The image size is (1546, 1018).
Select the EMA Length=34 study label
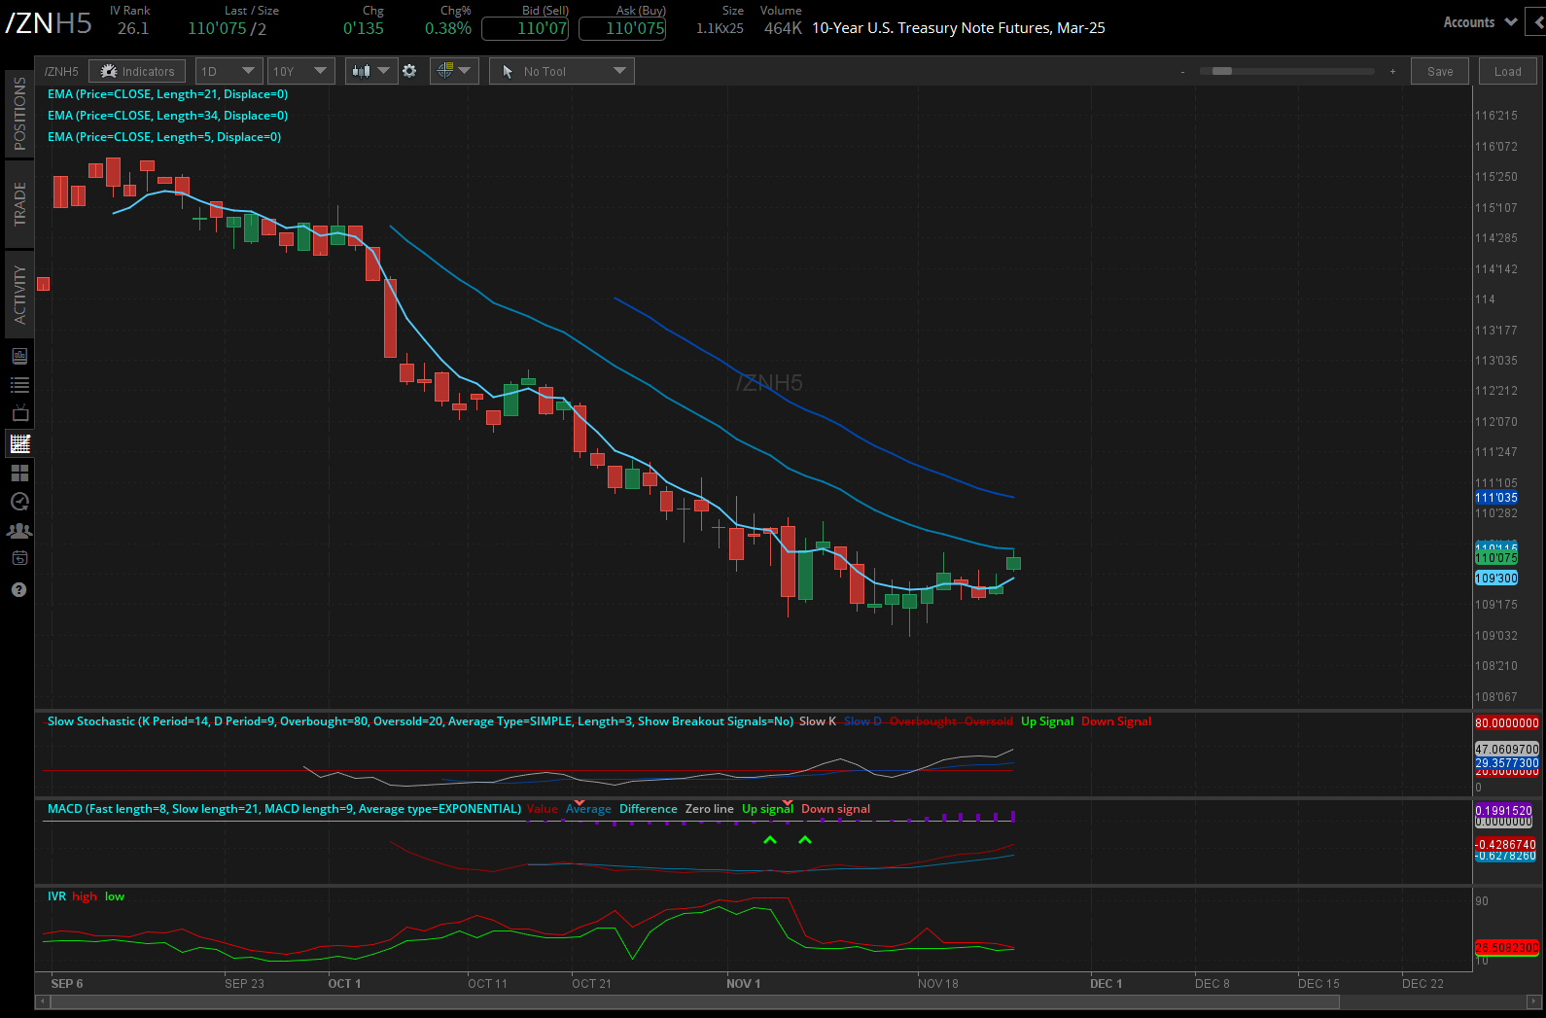click(167, 116)
